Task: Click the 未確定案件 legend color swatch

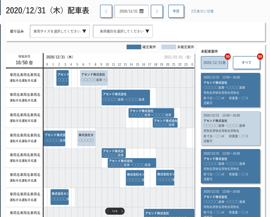Action: pos(169,47)
